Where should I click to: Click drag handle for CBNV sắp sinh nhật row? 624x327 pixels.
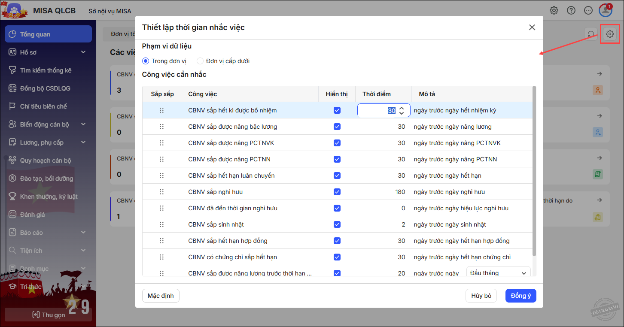(162, 224)
